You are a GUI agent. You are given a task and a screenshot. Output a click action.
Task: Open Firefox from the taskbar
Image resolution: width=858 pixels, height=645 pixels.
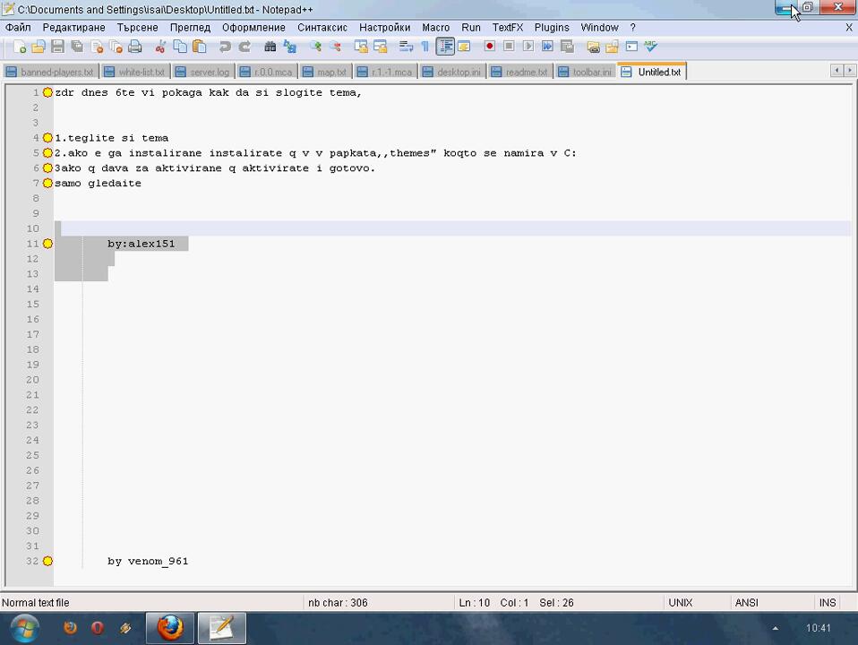point(170,628)
